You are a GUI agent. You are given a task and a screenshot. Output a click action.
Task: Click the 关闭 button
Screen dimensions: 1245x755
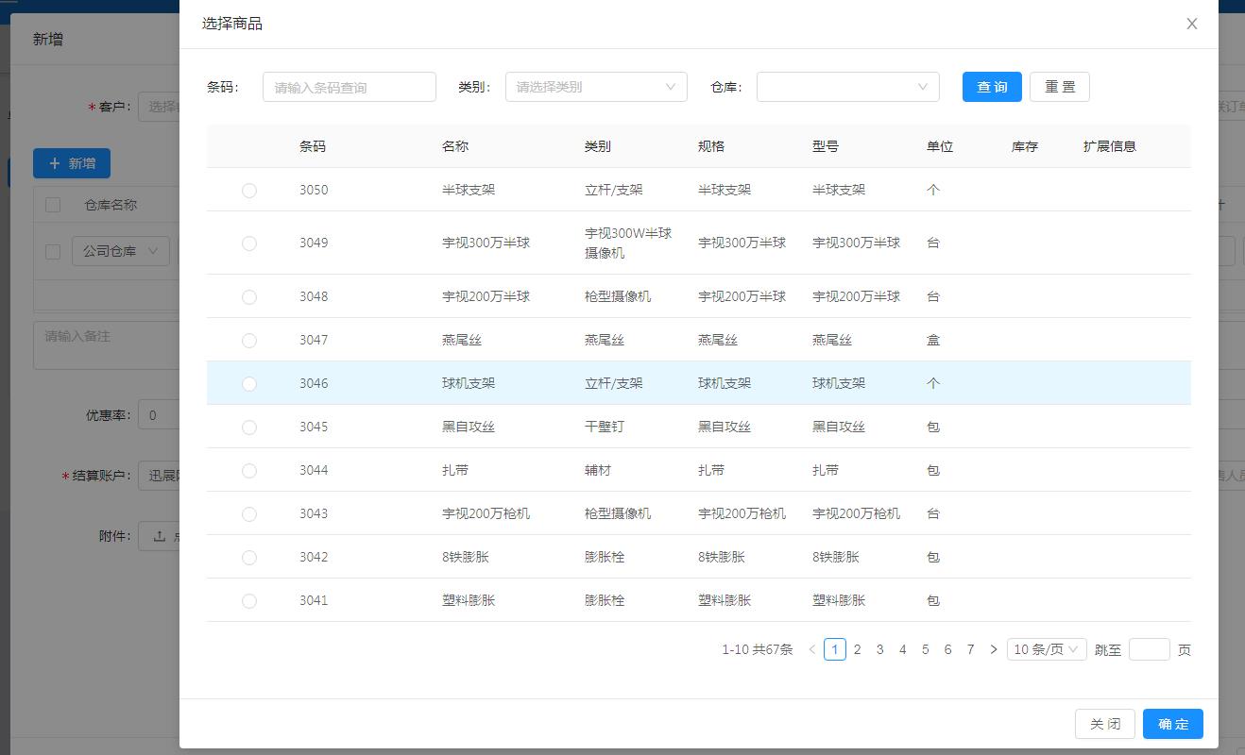(1105, 724)
